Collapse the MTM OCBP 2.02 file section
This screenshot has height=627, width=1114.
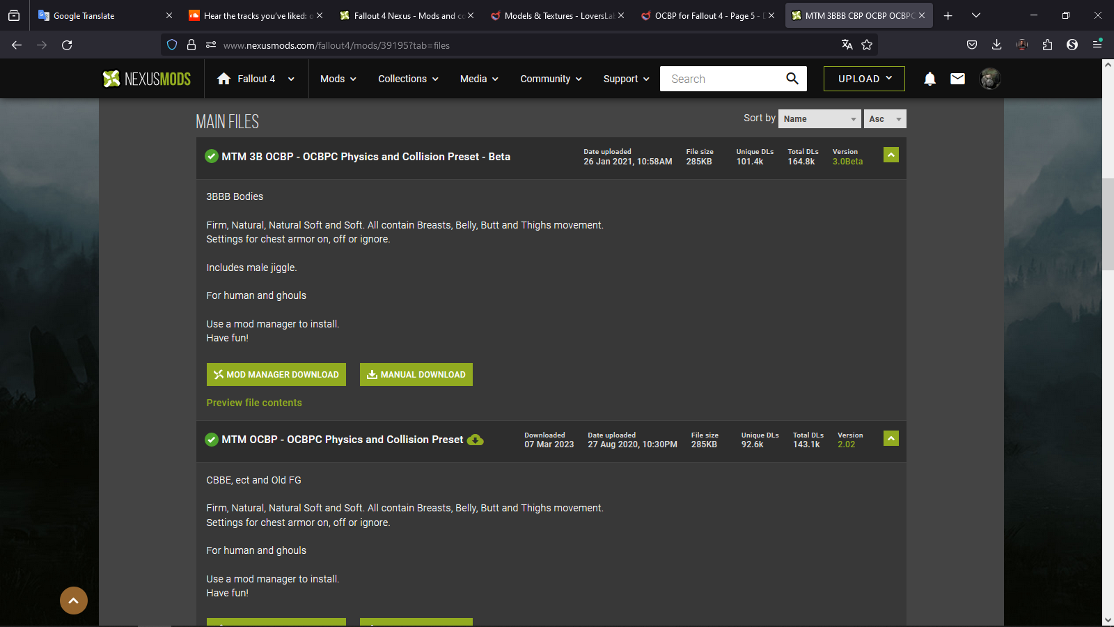click(x=891, y=438)
